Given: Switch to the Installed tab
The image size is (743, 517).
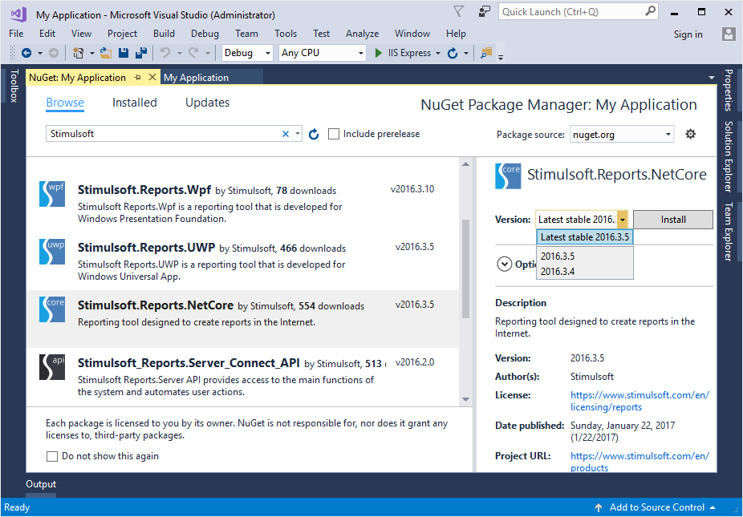Looking at the screenshot, I should [x=135, y=103].
